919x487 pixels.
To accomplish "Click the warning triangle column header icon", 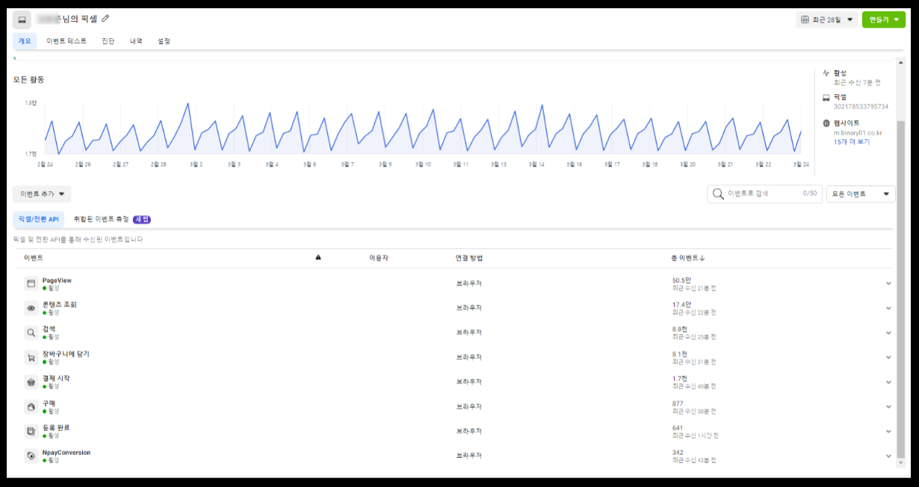I will tap(318, 258).
